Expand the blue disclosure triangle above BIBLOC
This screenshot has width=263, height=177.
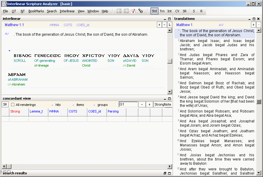click(9, 50)
